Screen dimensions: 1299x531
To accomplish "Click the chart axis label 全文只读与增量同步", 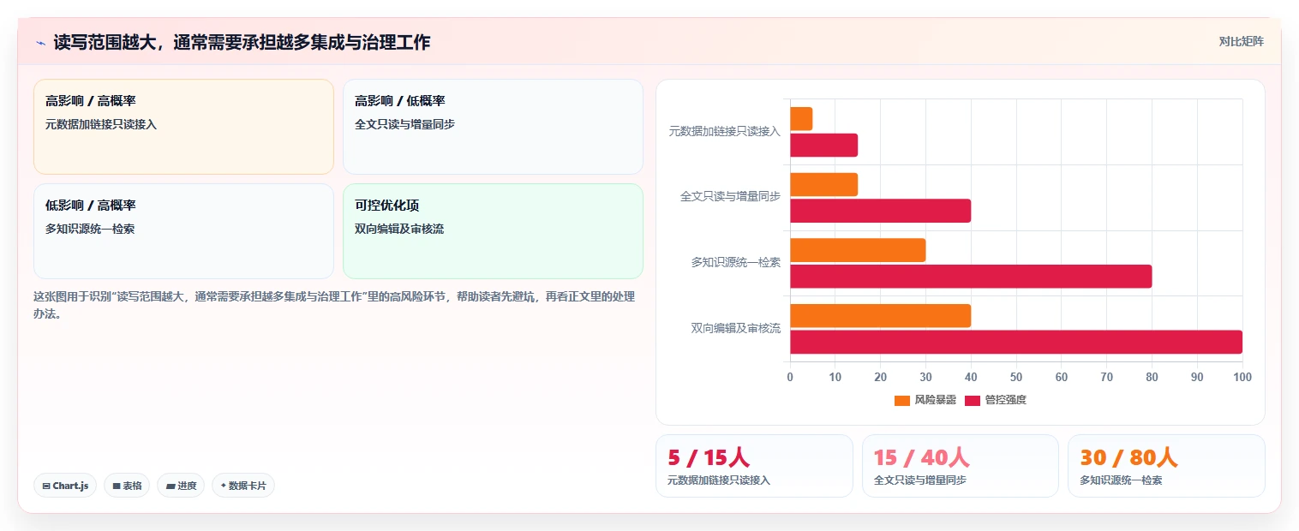I will [730, 196].
